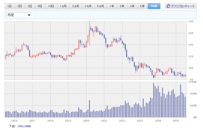The width and height of the screenshot is (203, 130).
Task: Open the テクニカルチャート button
Action: (x=181, y=6)
